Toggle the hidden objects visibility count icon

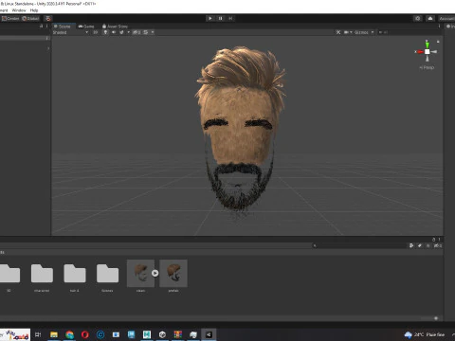coord(136,32)
